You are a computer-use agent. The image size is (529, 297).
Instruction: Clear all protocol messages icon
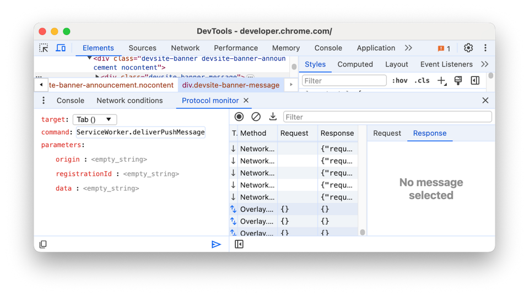256,117
